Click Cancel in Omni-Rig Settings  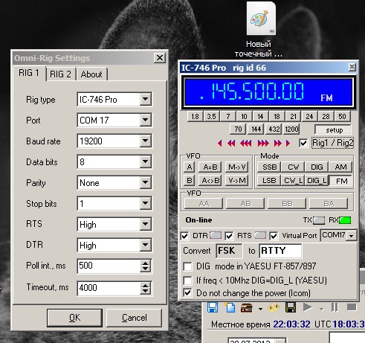pos(134,318)
